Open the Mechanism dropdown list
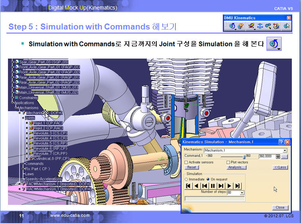Viewport: 301px width, 224px height. point(285,150)
